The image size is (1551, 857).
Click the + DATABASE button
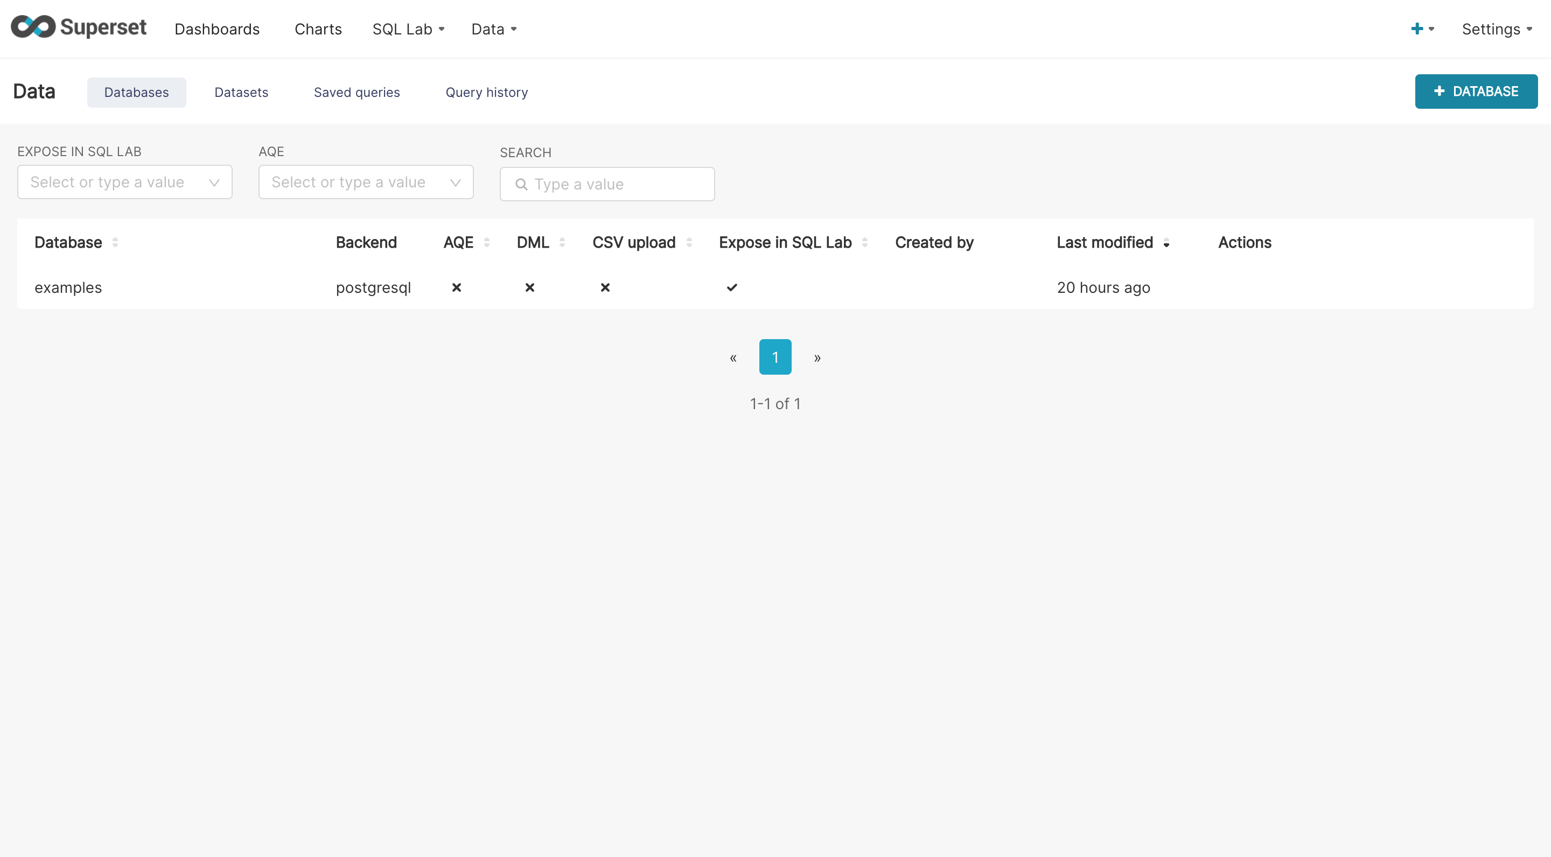(x=1476, y=92)
